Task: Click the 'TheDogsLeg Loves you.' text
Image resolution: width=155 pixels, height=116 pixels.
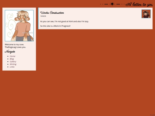Action: 15,47
